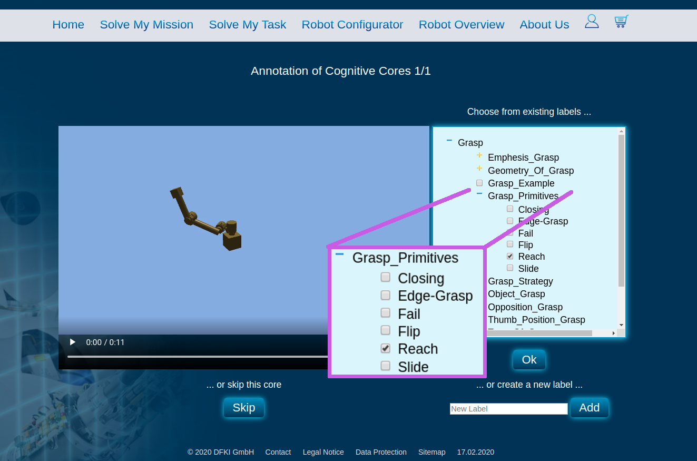Collapse Grasp_Primitives in the label tree panel
The height and width of the screenshot is (461, 697).
point(479,194)
